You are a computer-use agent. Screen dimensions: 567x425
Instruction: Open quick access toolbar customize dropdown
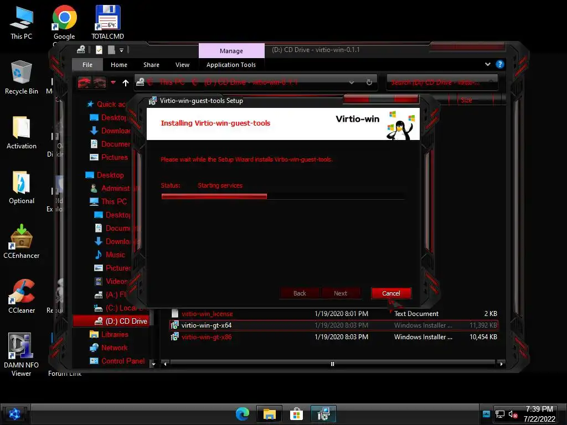(121, 50)
